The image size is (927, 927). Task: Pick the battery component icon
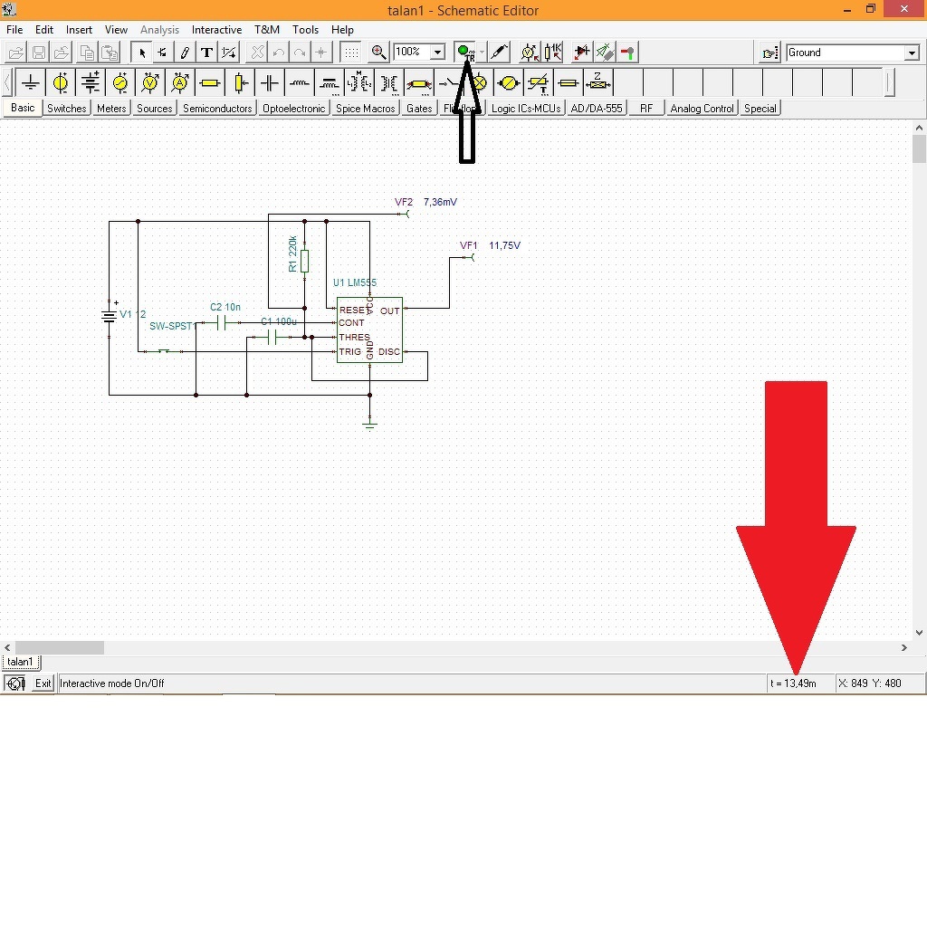[91, 82]
